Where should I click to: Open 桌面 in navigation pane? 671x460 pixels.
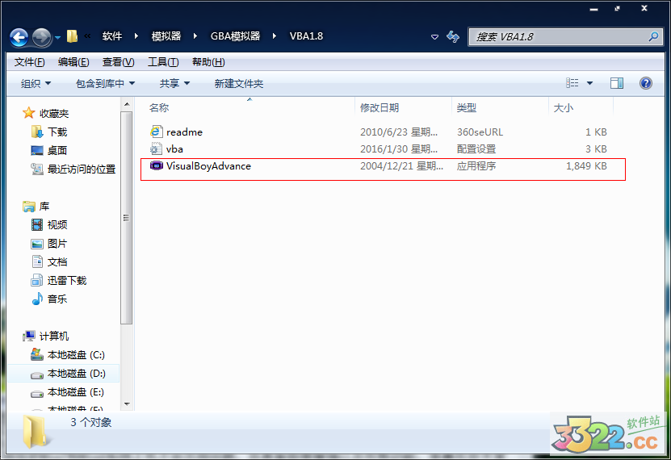pyautogui.click(x=57, y=150)
